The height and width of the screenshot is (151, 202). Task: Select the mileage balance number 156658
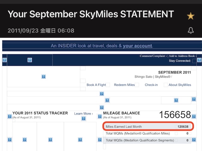pyautogui.click(x=175, y=115)
